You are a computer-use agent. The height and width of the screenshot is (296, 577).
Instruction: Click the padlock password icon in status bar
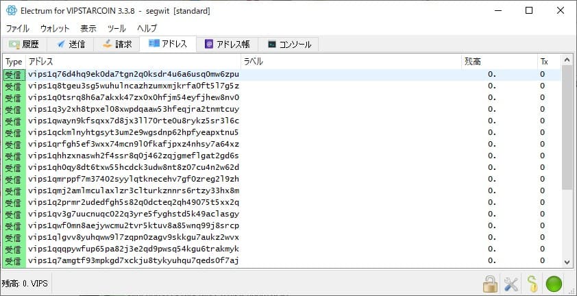pos(490,284)
